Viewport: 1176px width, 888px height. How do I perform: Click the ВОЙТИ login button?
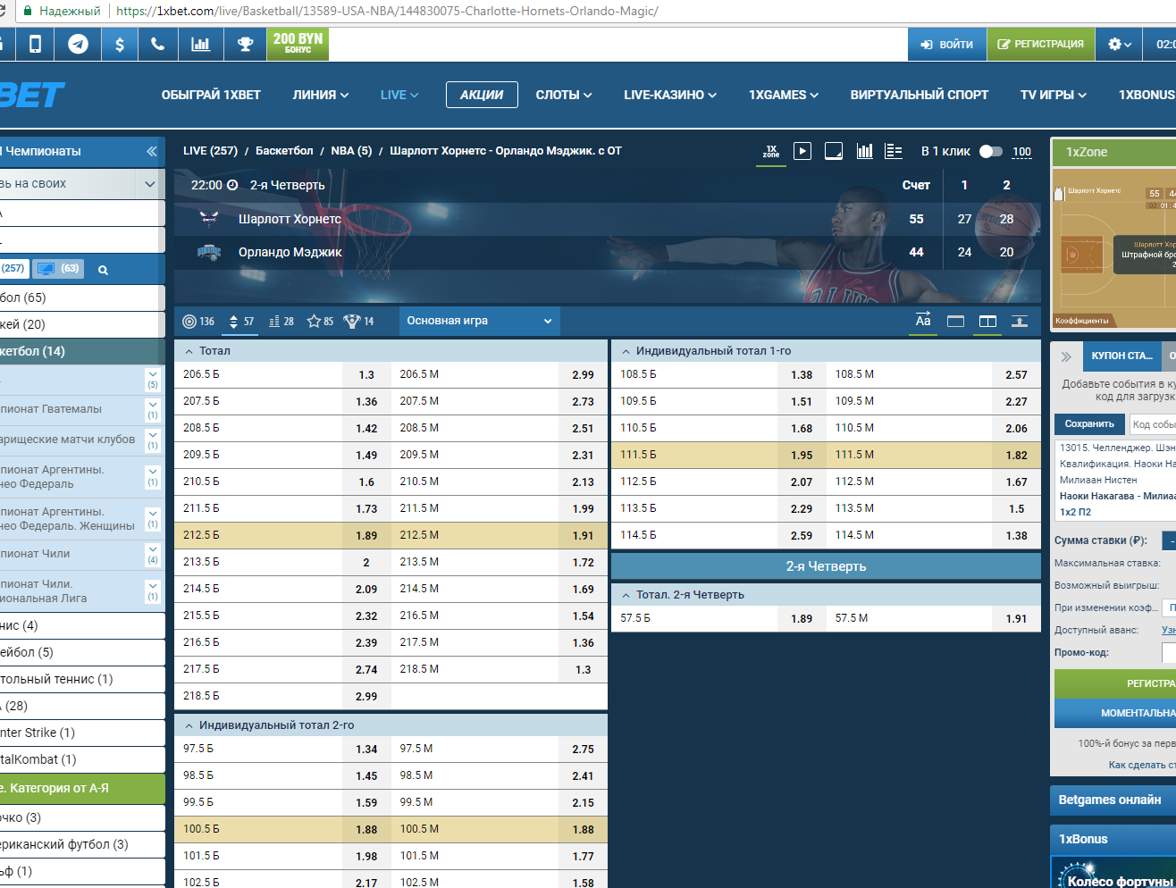point(947,44)
